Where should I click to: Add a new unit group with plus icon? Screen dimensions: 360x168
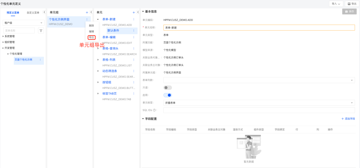point(87,12)
